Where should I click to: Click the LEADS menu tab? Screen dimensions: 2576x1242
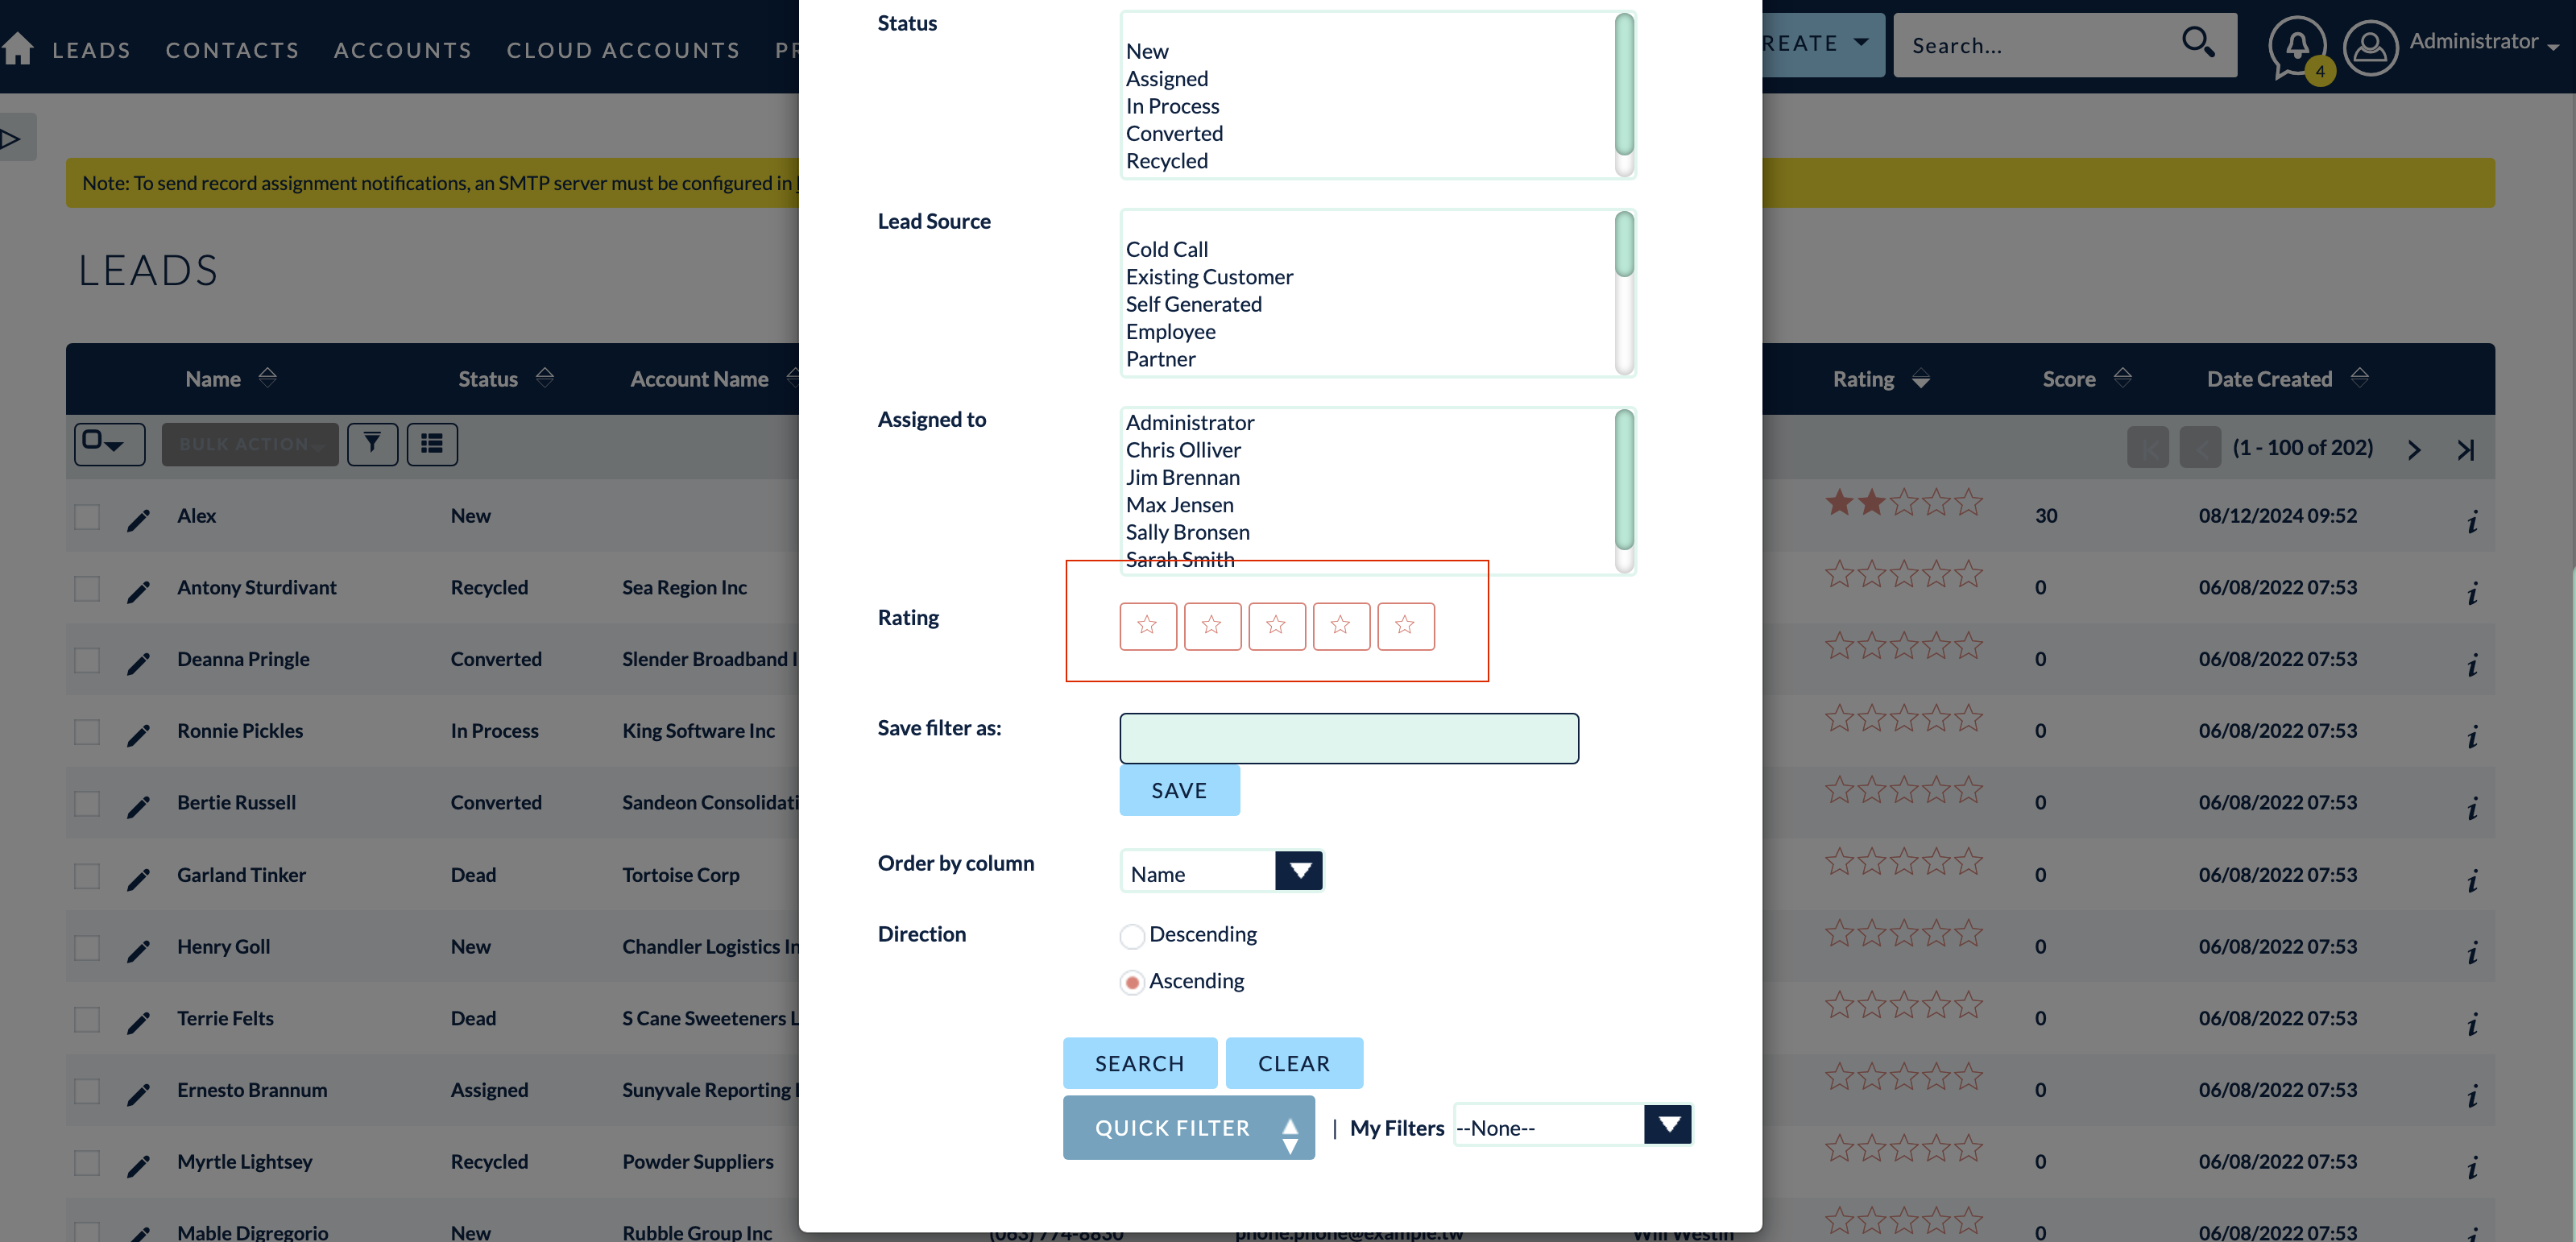pos(90,48)
